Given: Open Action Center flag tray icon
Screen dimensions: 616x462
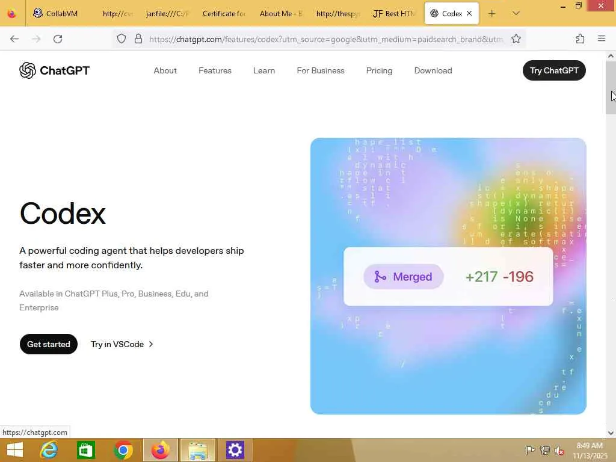Looking at the screenshot, I should click(529, 450).
